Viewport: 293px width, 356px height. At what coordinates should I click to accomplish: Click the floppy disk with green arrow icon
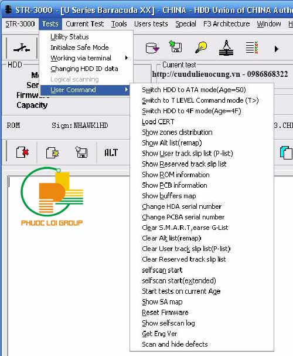pyautogui.click(x=175, y=46)
